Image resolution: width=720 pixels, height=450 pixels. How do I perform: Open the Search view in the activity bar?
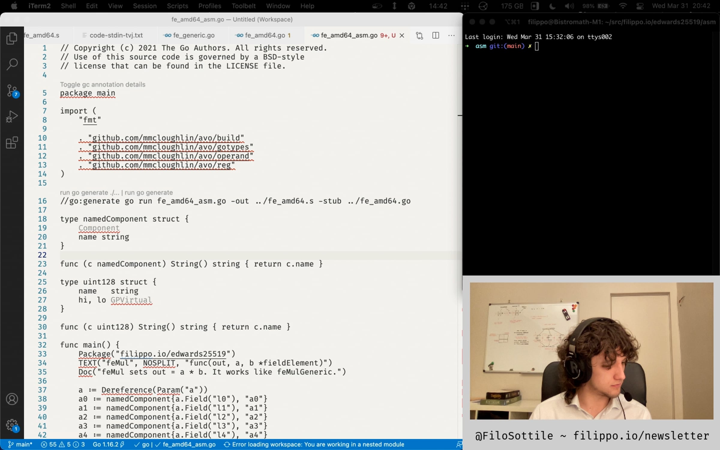pyautogui.click(x=12, y=64)
